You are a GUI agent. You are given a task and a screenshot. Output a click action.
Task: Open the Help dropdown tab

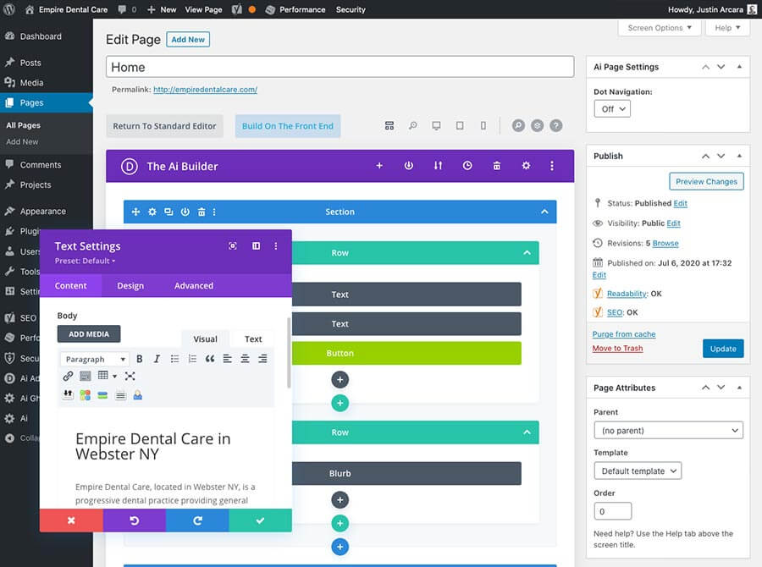point(727,28)
